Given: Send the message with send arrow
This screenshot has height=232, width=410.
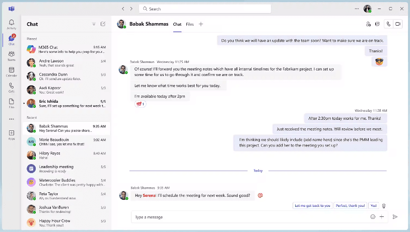Looking at the screenshot, I should click(x=395, y=217).
